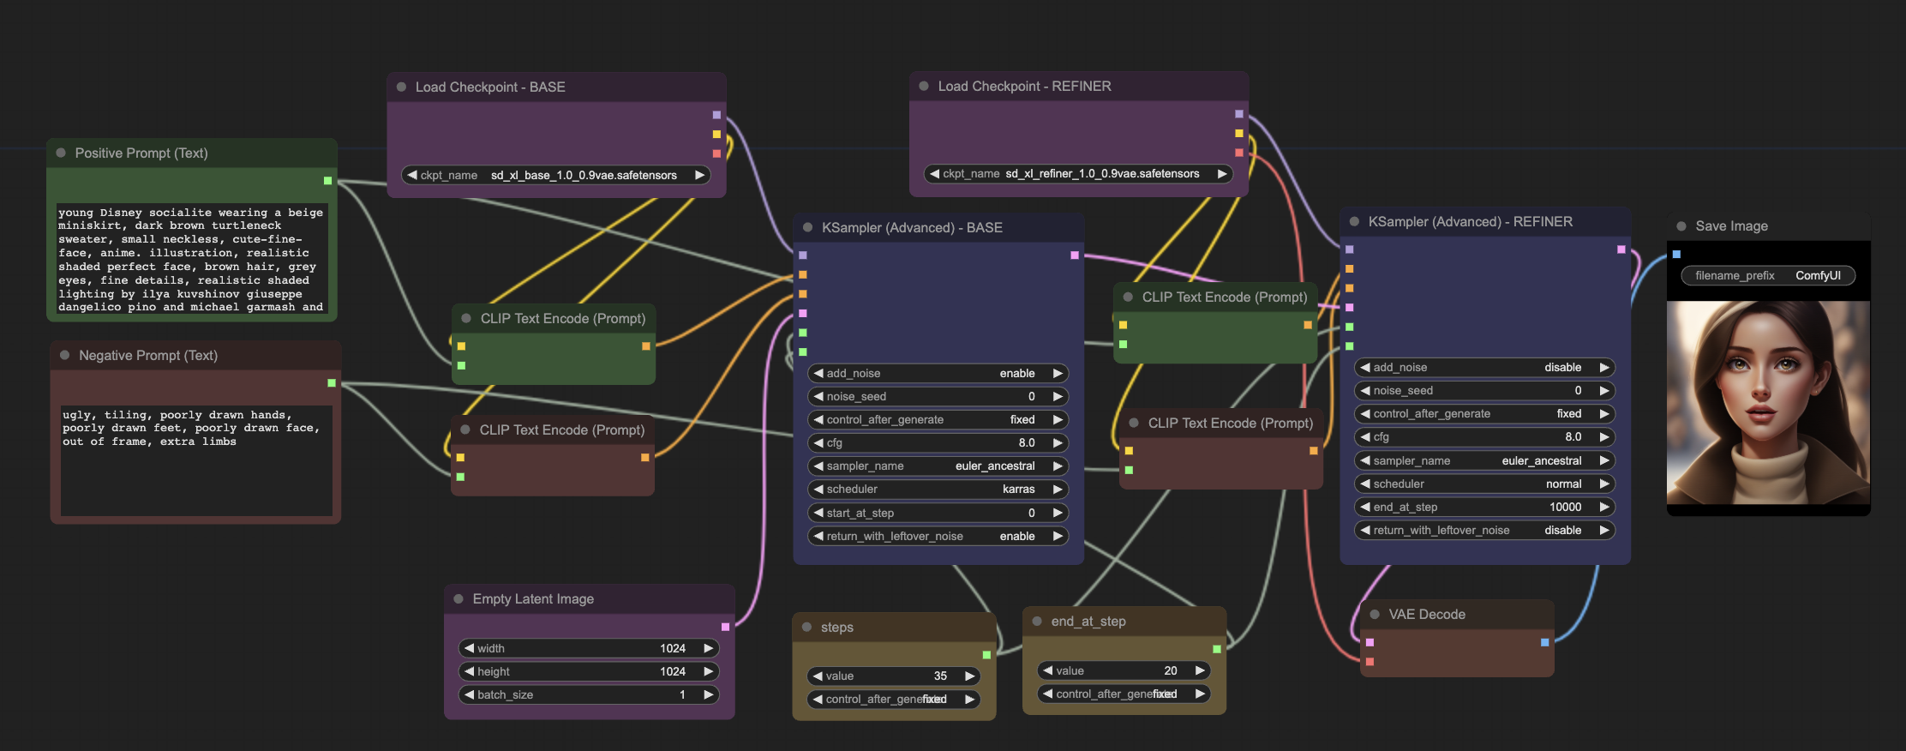
Task: Click the Positive Prompt output socket
Action: (x=327, y=181)
